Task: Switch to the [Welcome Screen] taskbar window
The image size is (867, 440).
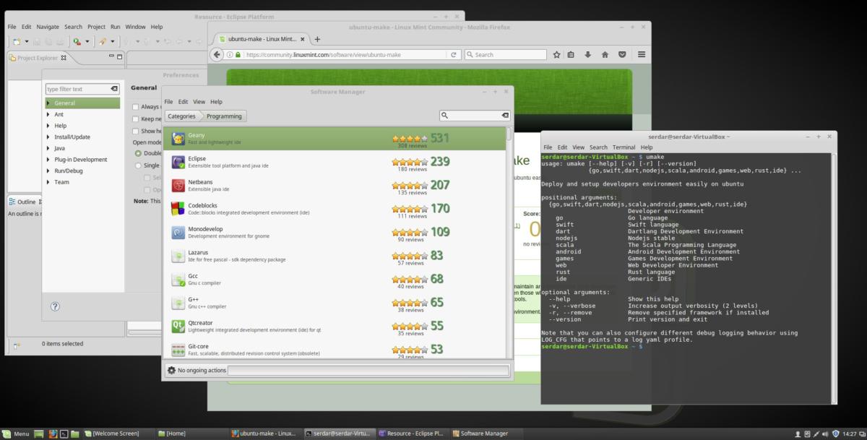Action: coord(112,433)
